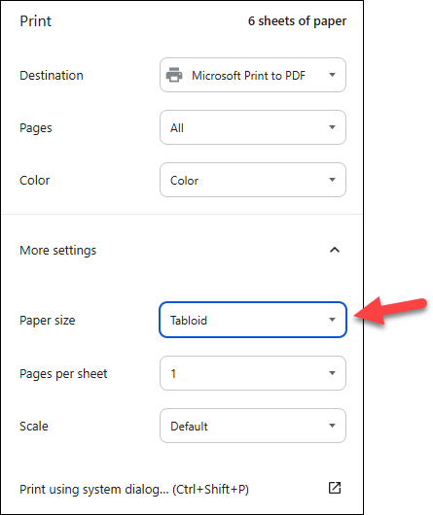433x515 pixels.
Task: Click Print using system dialog link
Action: click(x=134, y=490)
